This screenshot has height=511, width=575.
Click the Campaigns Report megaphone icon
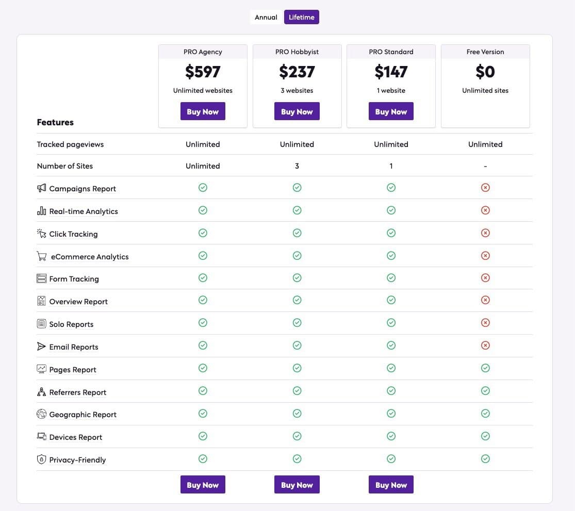[42, 188]
